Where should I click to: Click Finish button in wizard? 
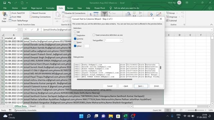coord(156,86)
